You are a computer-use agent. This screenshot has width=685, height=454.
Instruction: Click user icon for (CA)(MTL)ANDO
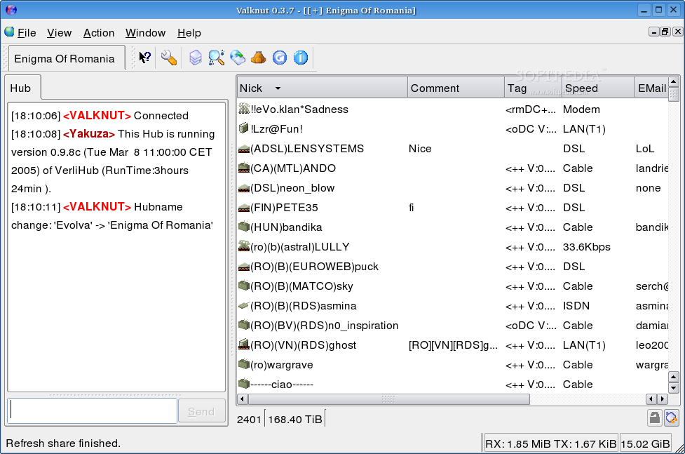(x=244, y=168)
